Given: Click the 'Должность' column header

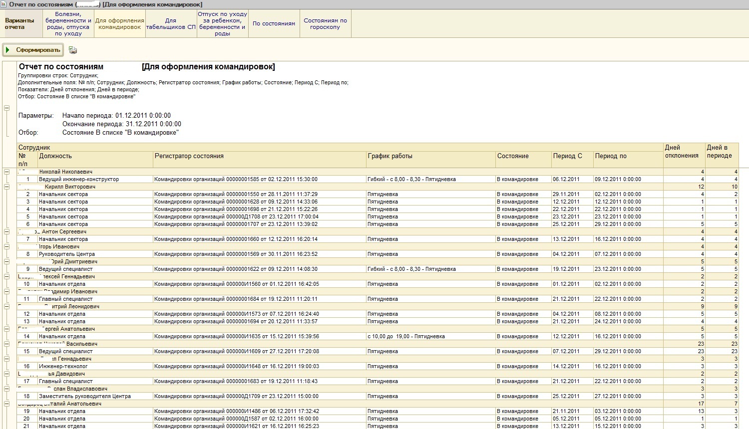Looking at the screenshot, I should 95,160.
